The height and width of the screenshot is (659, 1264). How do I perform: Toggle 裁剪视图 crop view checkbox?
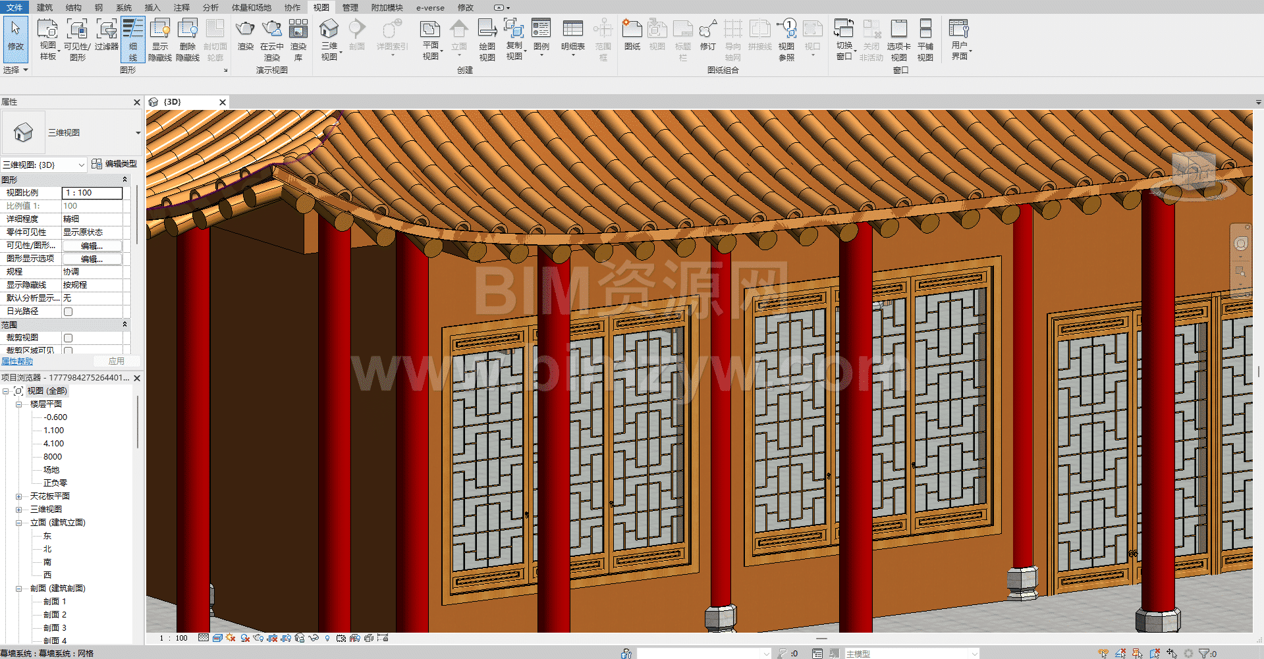68,338
